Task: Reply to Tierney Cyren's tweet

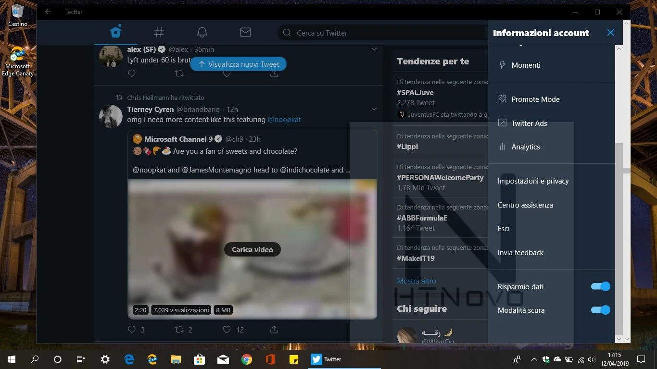Action: [x=132, y=330]
